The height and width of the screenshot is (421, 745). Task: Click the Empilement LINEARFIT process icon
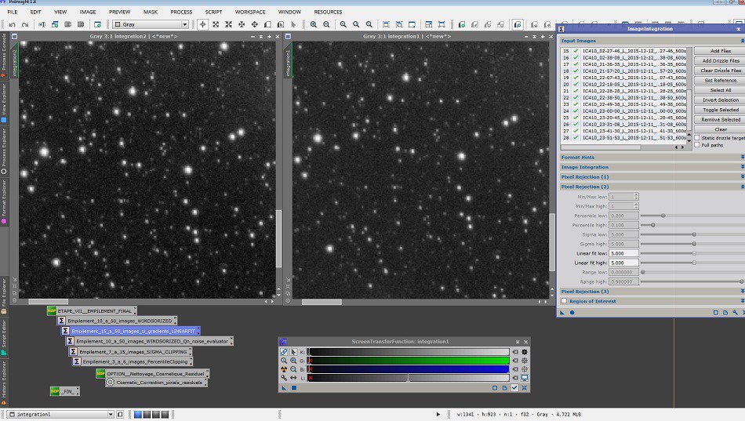point(133,331)
